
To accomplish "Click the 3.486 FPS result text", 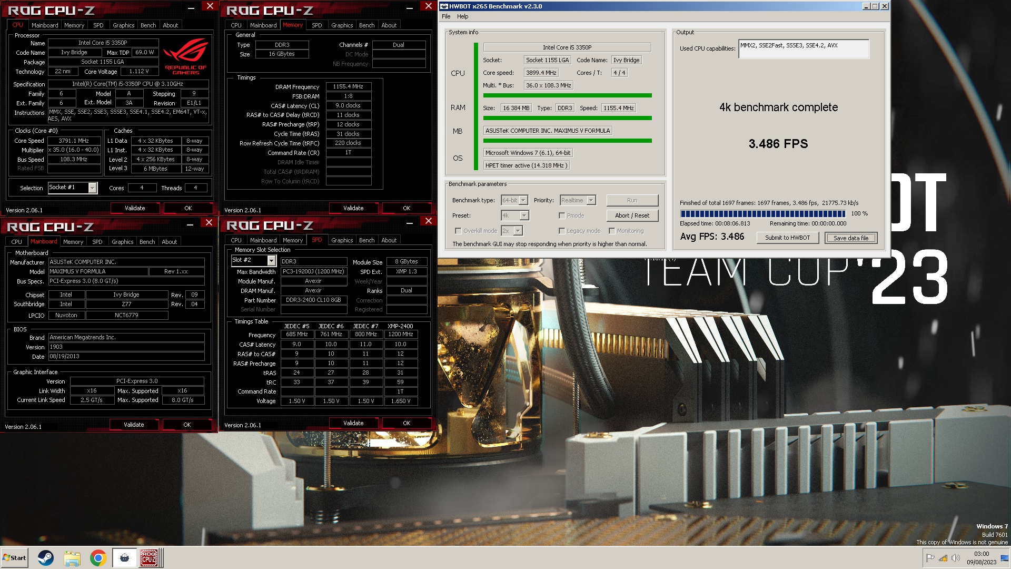I will pos(778,144).
